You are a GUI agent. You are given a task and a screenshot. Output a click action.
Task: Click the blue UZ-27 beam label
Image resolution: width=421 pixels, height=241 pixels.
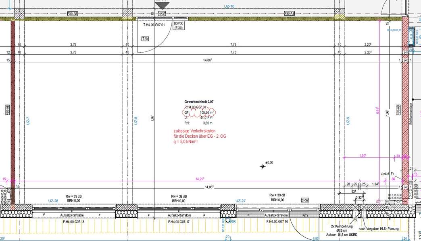pos(241,200)
